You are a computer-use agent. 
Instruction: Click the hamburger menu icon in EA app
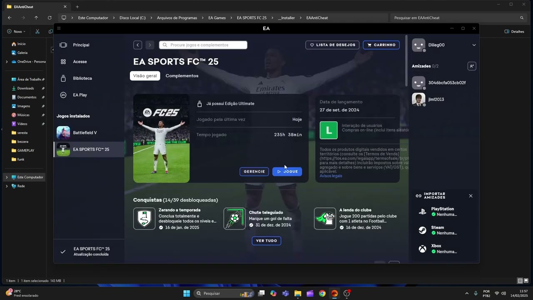coord(59,28)
